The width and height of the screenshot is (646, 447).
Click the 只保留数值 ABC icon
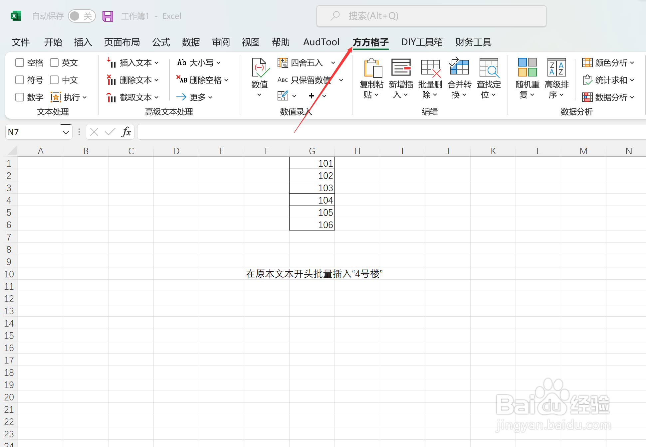(283, 80)
